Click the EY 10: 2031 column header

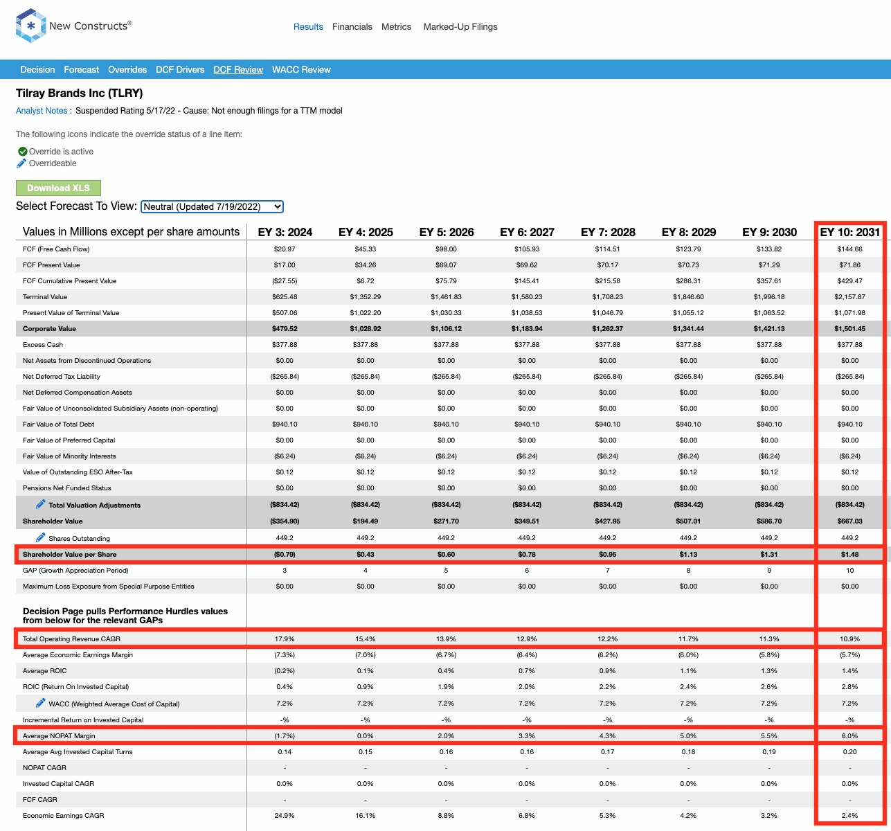850,232
